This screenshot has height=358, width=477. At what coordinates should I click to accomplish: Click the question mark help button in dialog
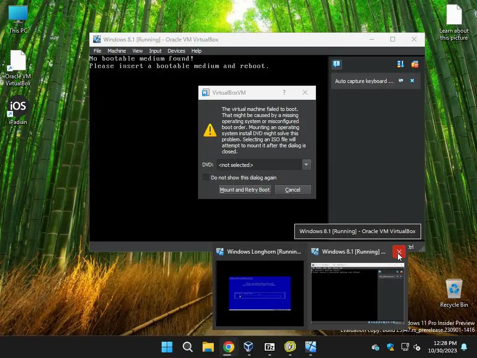pos(284,93)
